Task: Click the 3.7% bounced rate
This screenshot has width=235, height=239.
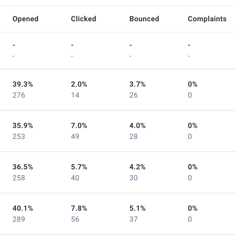Action: tap(138, 84)
